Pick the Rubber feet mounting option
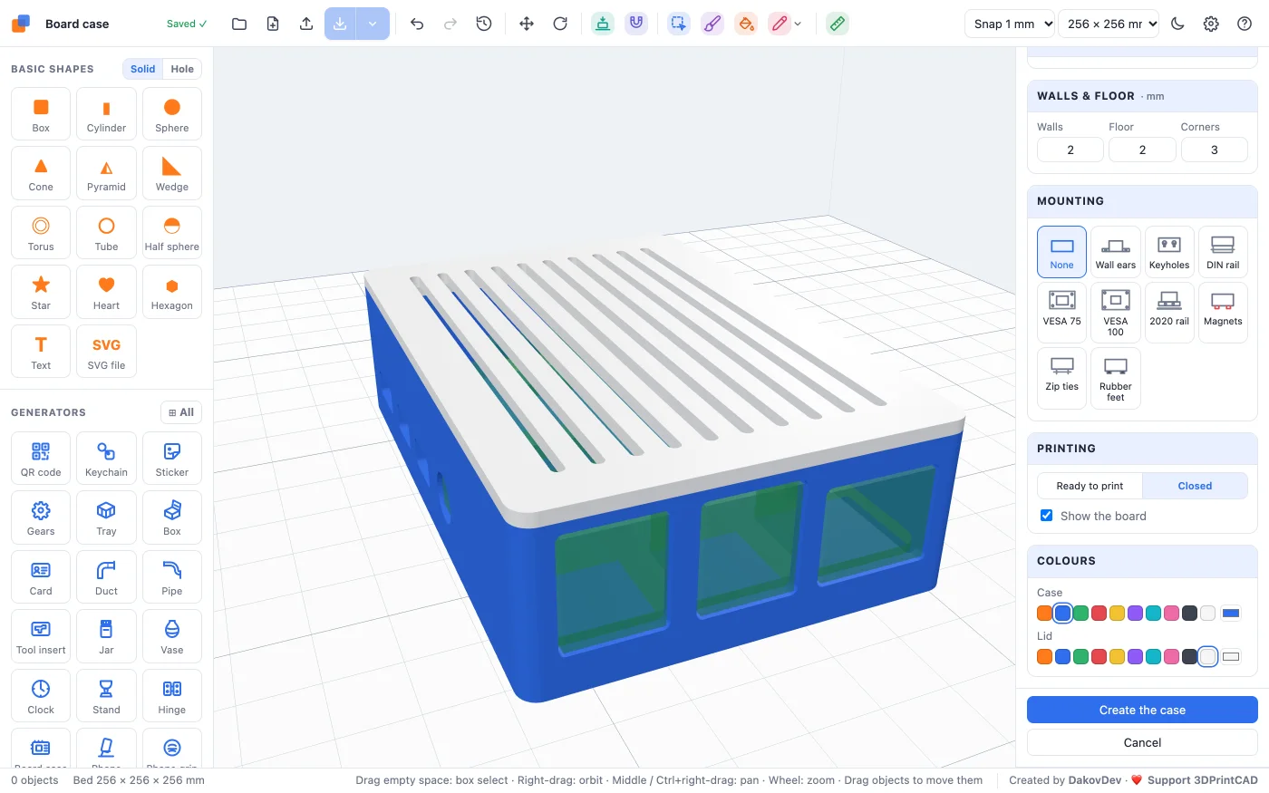The width and height of the screenshot is (1269, 793). [x=1116, y=379]
